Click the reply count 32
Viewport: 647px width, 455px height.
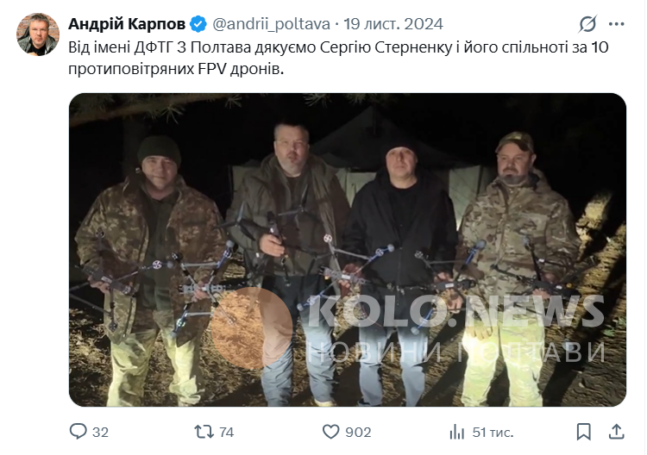[x=100, y=432]
